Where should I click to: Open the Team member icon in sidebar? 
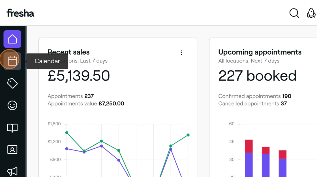12,150
